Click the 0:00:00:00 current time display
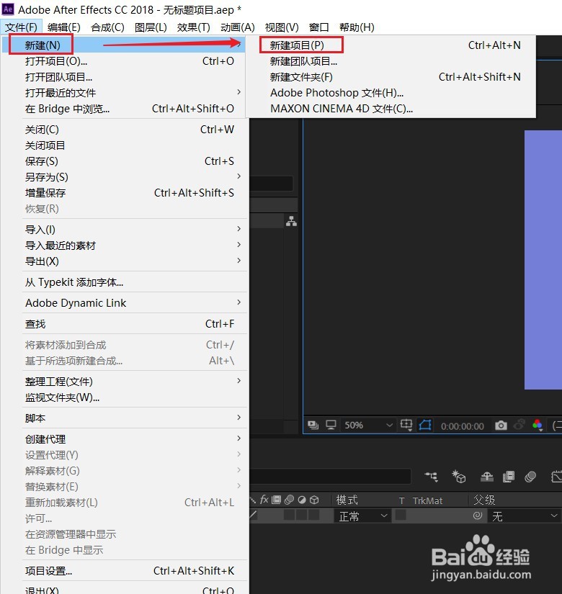 463,426
